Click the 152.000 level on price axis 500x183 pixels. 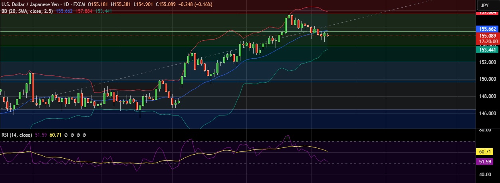[x=488, y=62]
